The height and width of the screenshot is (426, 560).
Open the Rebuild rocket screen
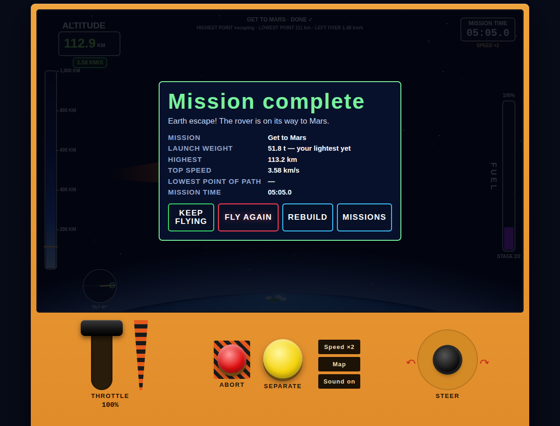click(308, 217)
